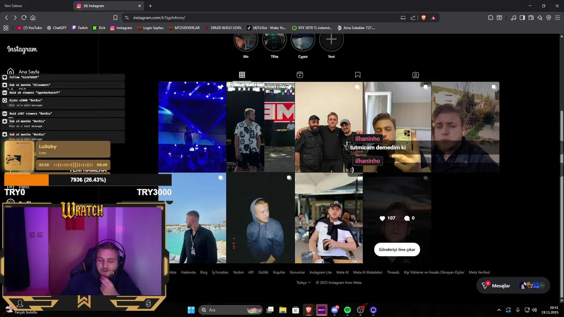
Task: Open the 'Hakkında' footer link
Action: [x=188, y=273]
